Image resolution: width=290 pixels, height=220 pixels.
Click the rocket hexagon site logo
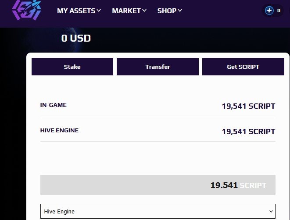[x=27, y=10]
